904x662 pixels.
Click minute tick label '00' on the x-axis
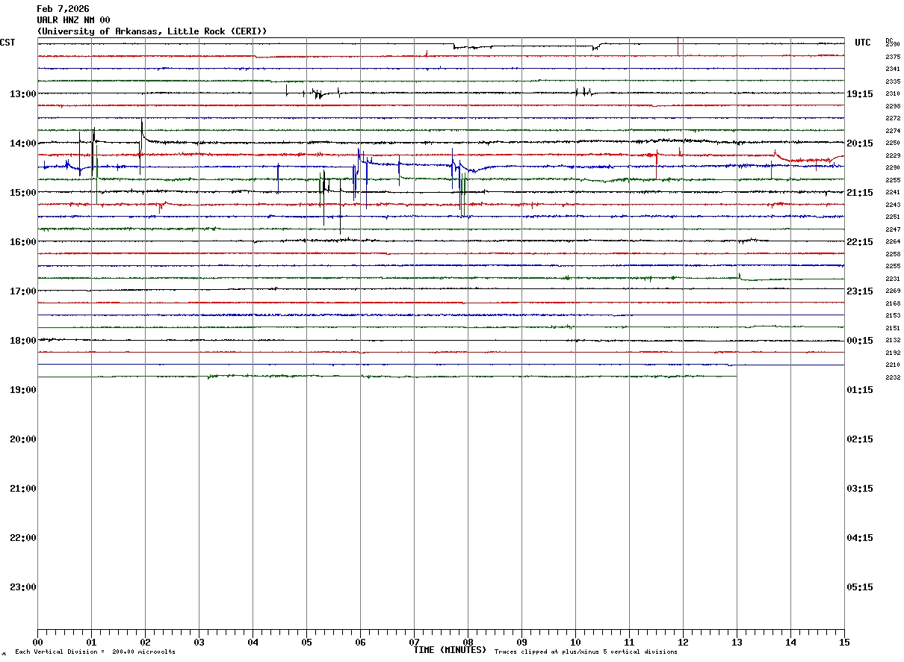(x=37, y=642)
